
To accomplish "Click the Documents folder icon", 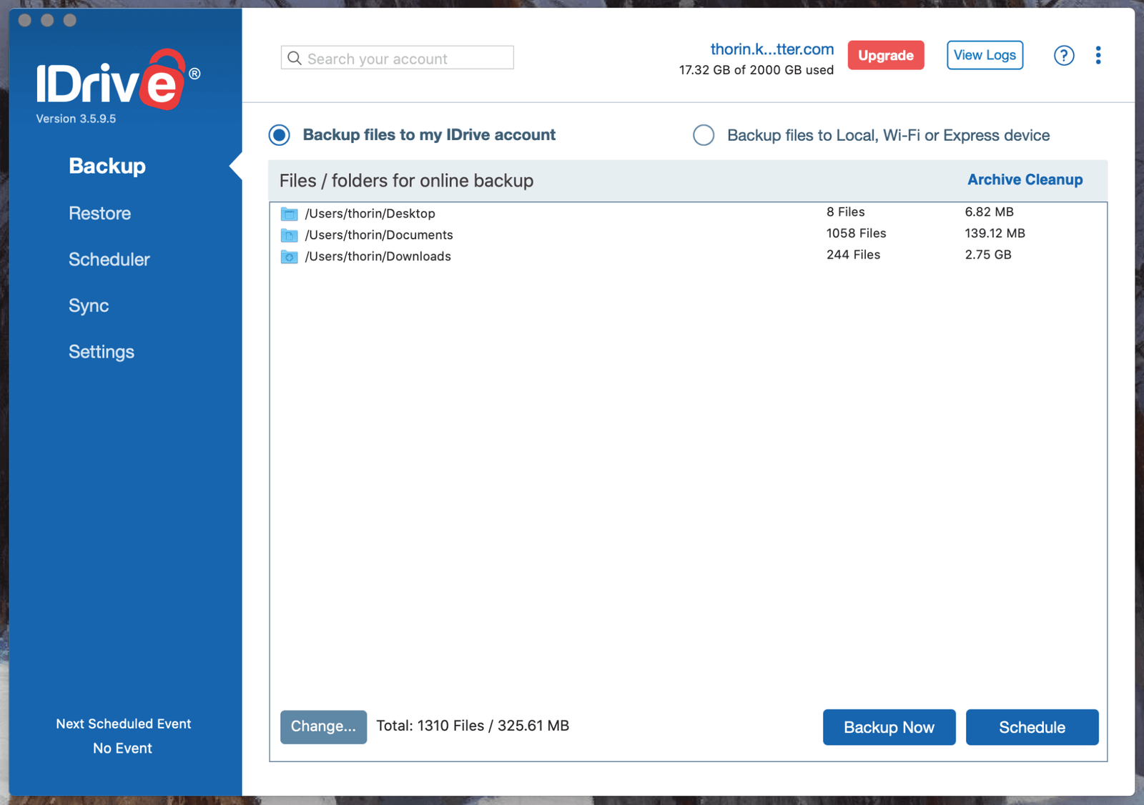I will coord(290,235).
